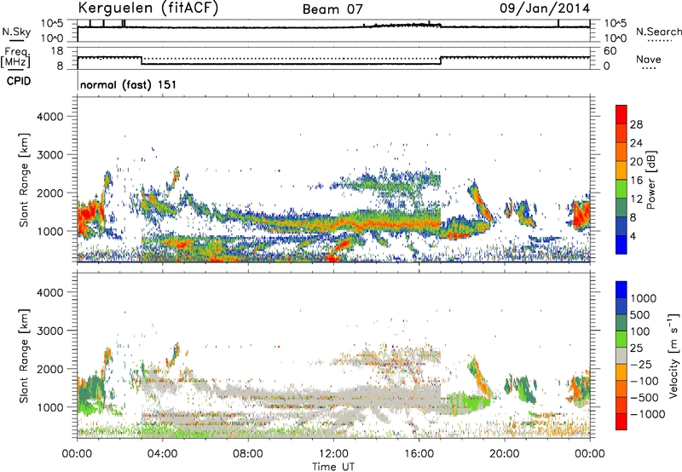Click the 'Time UT' axis title

[333, 467]
